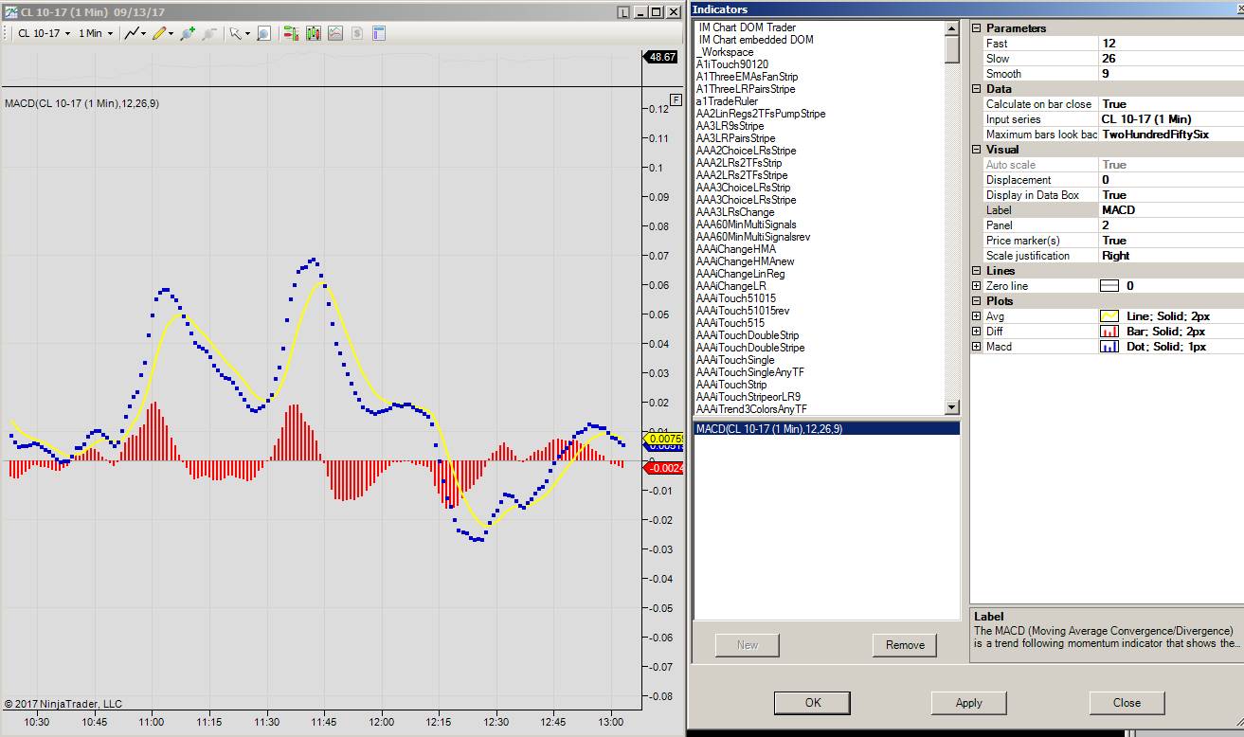Click the F marker on the MACD panel
Image resolution: width=1244 pixels, height=737 pixels.
(x=676, y=99)
